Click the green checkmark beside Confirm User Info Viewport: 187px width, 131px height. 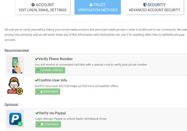tap(37, 80)
